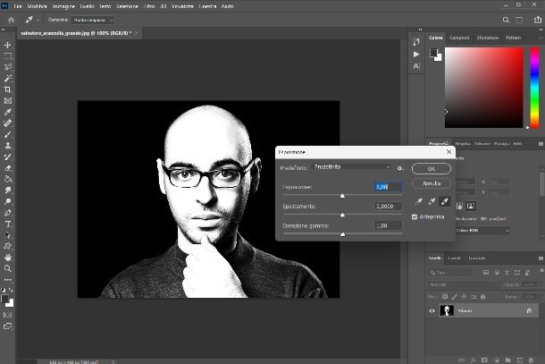Open the tool preset arrow beside eyedropper

[x=38, y=21]
